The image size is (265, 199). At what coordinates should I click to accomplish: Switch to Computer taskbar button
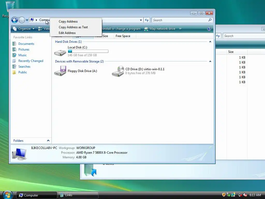point(37,195)
